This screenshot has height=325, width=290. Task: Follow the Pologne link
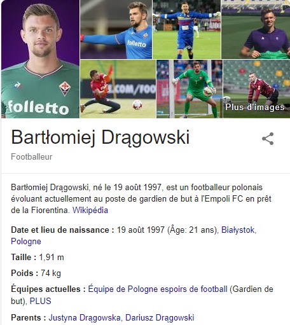point(26,242)
